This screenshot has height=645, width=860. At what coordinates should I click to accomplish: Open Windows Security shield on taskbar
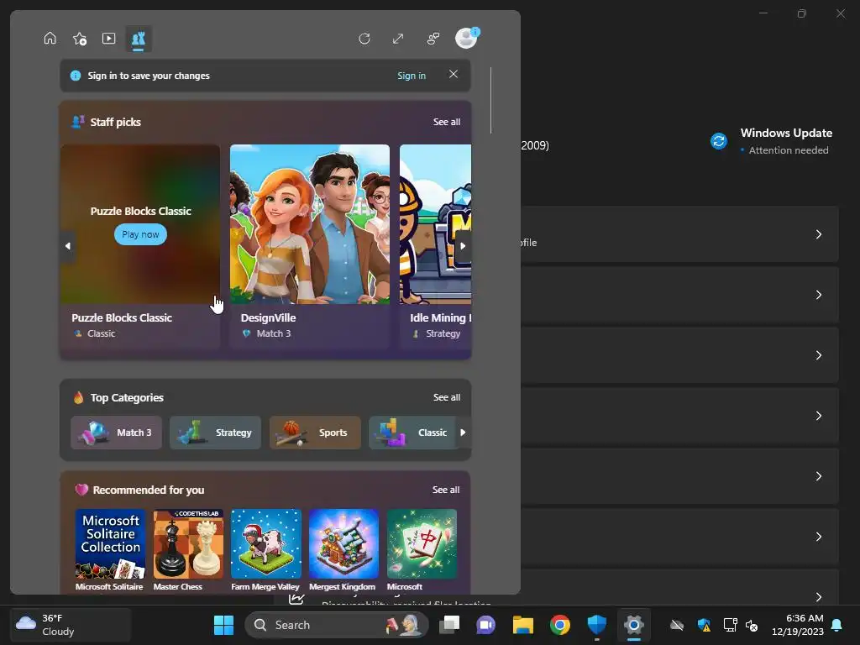597,625
